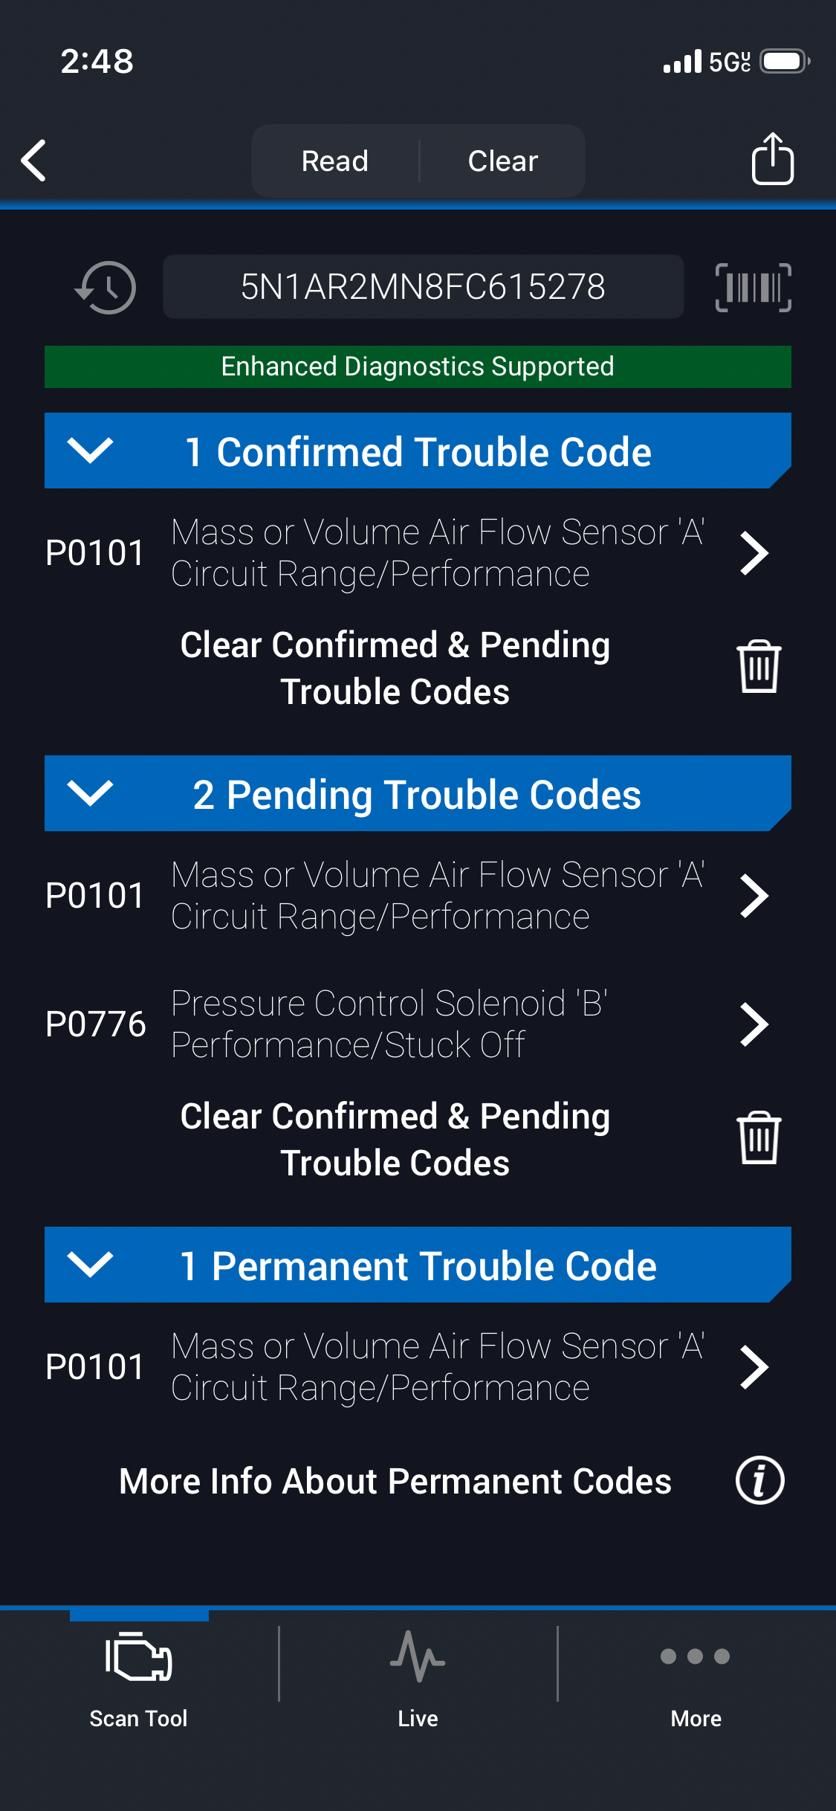Collapse the Pending Trouble Codes section
The image size is (836, 1811).
90,793
